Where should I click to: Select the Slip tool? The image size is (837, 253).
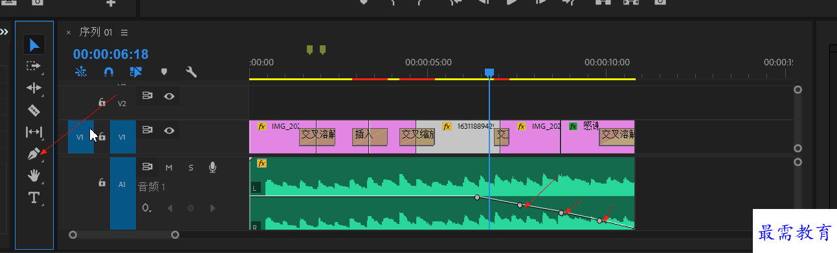[34, 132]
